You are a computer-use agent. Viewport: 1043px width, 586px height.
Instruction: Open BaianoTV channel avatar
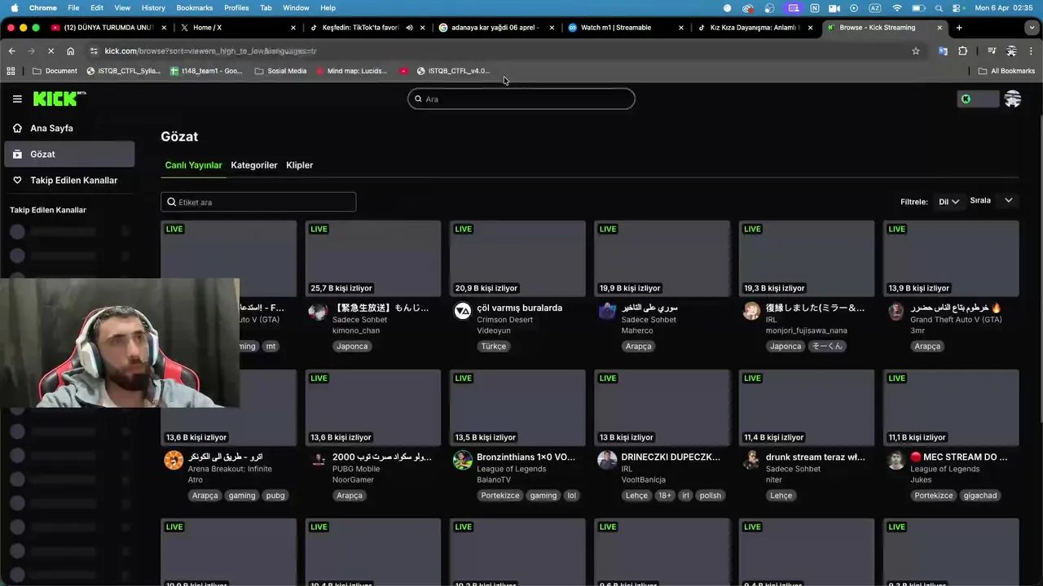462,460
